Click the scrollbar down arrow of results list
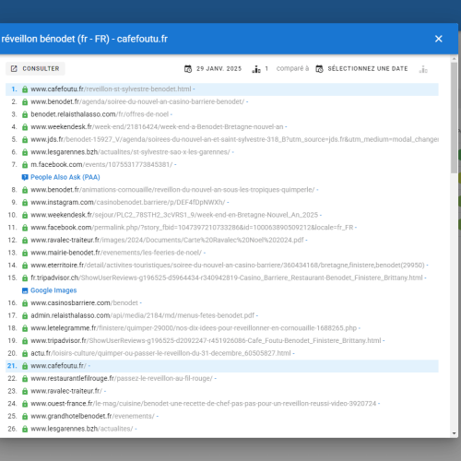 click(455, 433)
